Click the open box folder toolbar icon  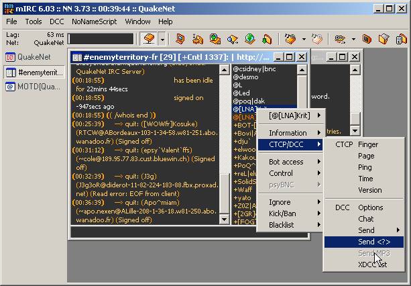[x=384, y=39]
